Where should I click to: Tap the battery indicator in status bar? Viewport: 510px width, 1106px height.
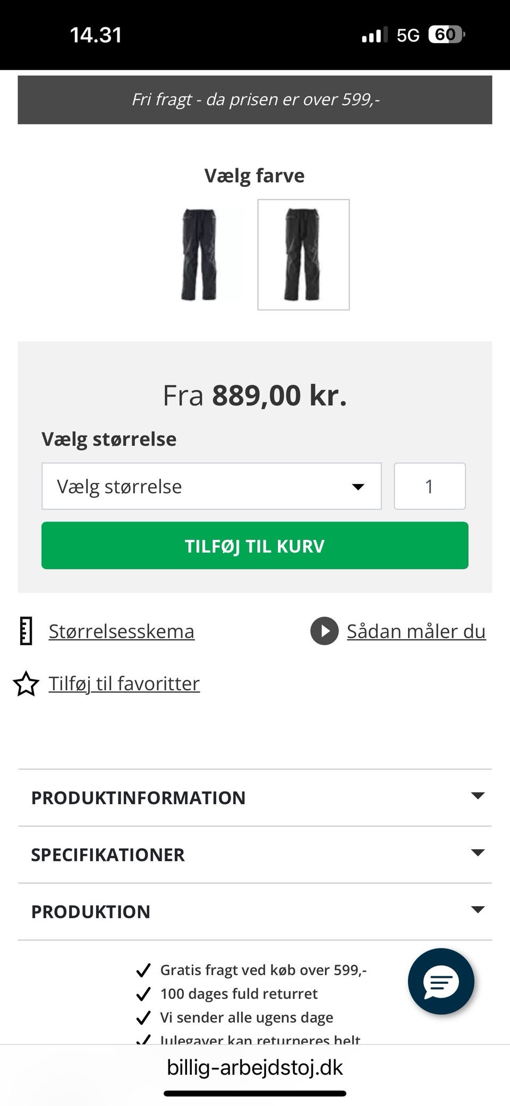(x=446, y=35)
